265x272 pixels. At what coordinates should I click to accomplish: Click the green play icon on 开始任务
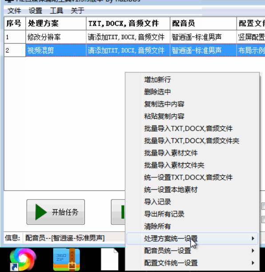[x=41, y=212]
